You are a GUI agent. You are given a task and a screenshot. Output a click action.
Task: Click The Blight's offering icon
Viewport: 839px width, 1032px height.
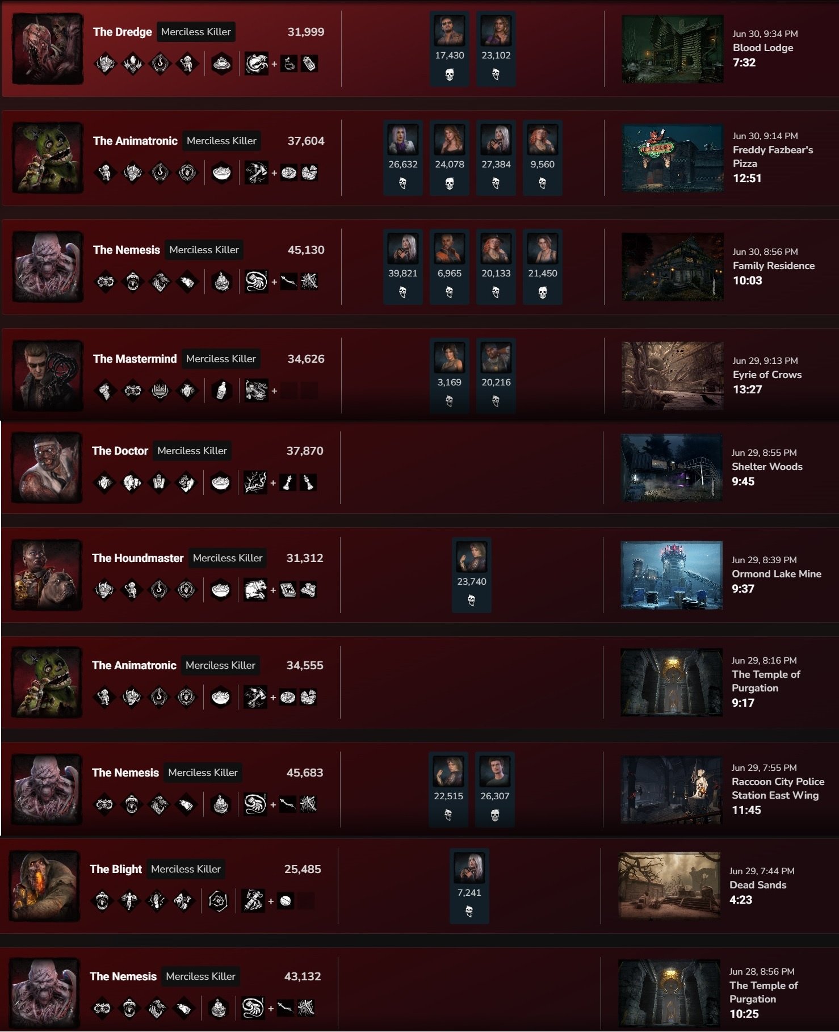(218, 901)
